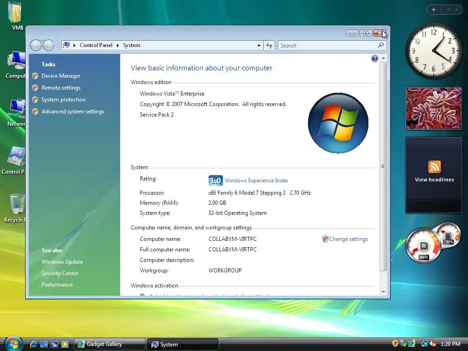The image size is (468, 351).
Task: Click the Sidebar next page arrow
Action: click(x=457, y=10)
